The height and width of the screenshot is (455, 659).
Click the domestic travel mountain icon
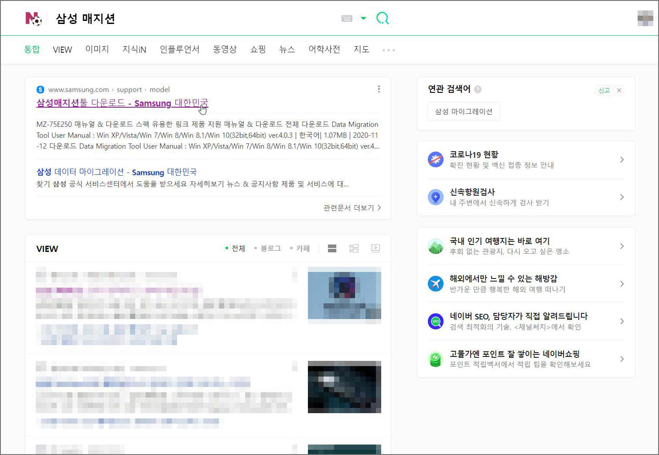point(436,246)
